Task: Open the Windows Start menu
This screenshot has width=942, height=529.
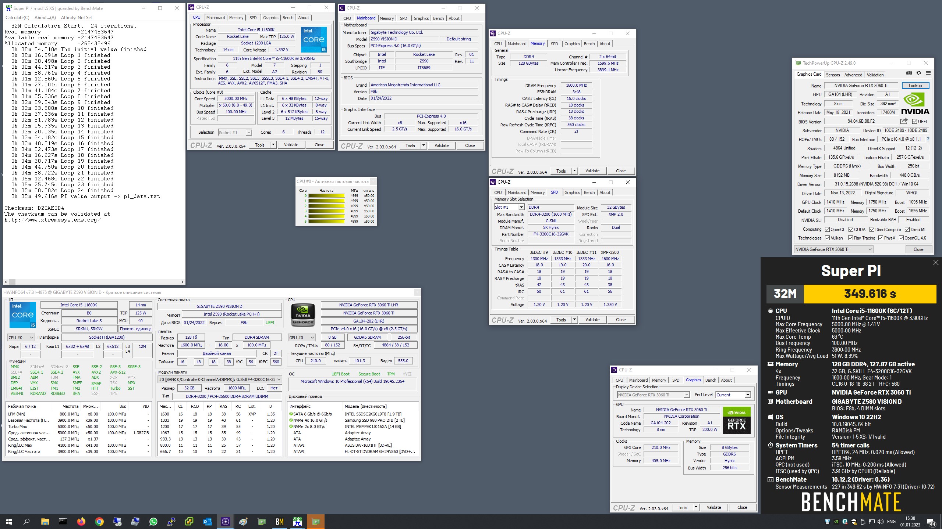Action: [9, 521]
